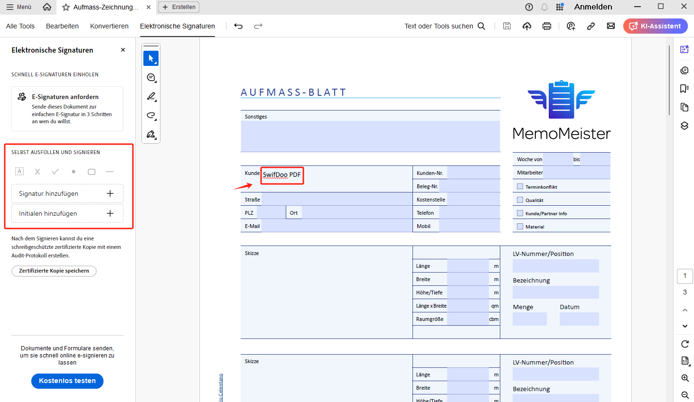Select the Elektronische Signaturen tab
The height and width of the screenshot is (402, 694).
[x=178, y=26]
